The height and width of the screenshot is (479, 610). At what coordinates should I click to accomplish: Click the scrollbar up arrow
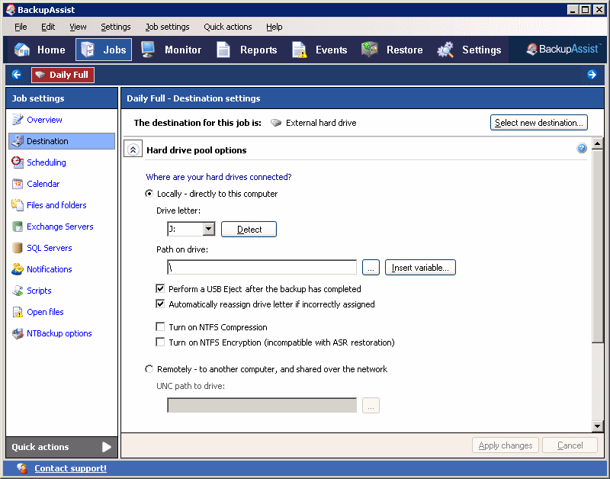coord(598,143)
